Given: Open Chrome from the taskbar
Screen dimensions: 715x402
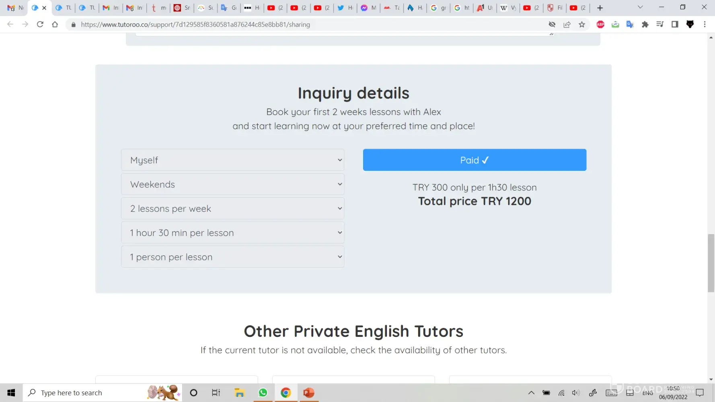Looking at the screenshot, I should 286,393.
